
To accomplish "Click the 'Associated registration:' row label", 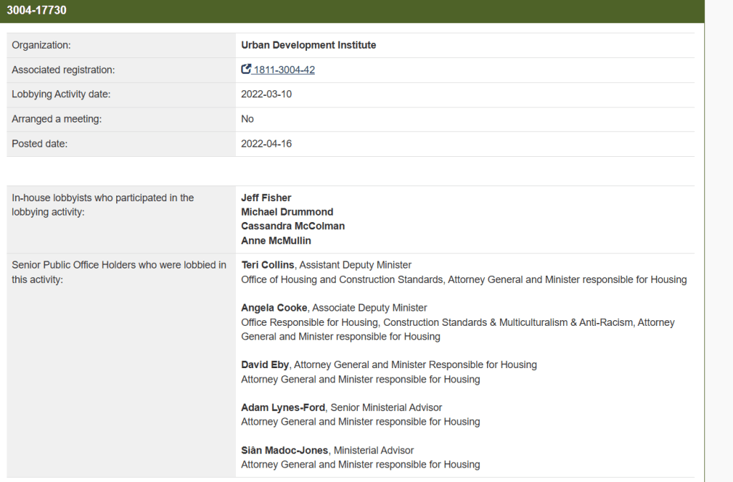I will point(63,70).
